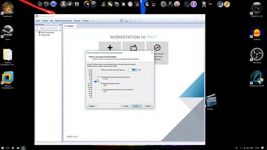Decrease memory with spinner down arrow
267x150 pixels.
tap(137, 70)
